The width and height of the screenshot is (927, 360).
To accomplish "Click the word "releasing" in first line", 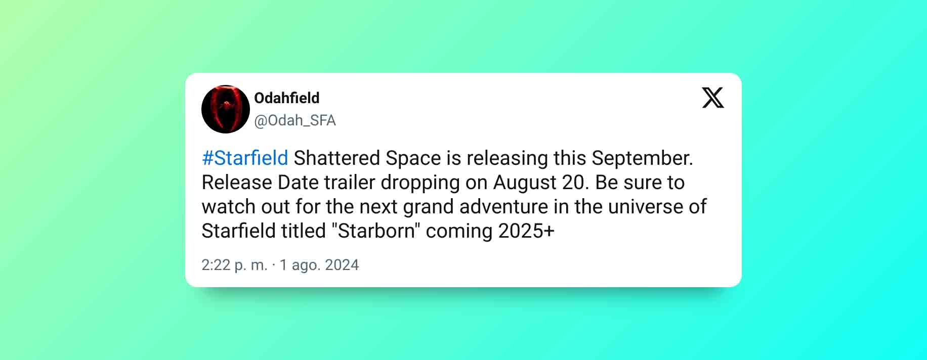I will pyautogui.click(x=507, y=158).
